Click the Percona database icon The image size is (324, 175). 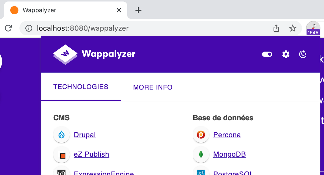[201, 135]
